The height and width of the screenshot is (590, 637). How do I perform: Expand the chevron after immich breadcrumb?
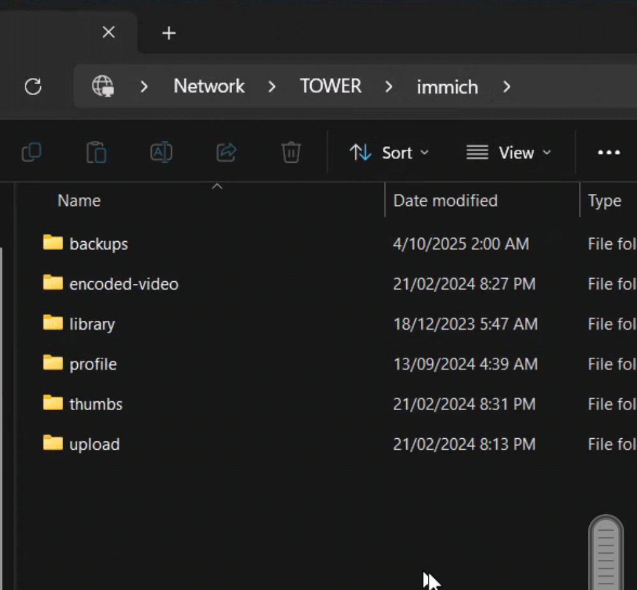(507, 86)
